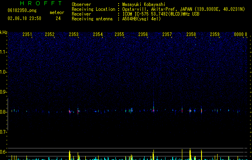Click the kHz axis unit label

click(x=4, y=32)
